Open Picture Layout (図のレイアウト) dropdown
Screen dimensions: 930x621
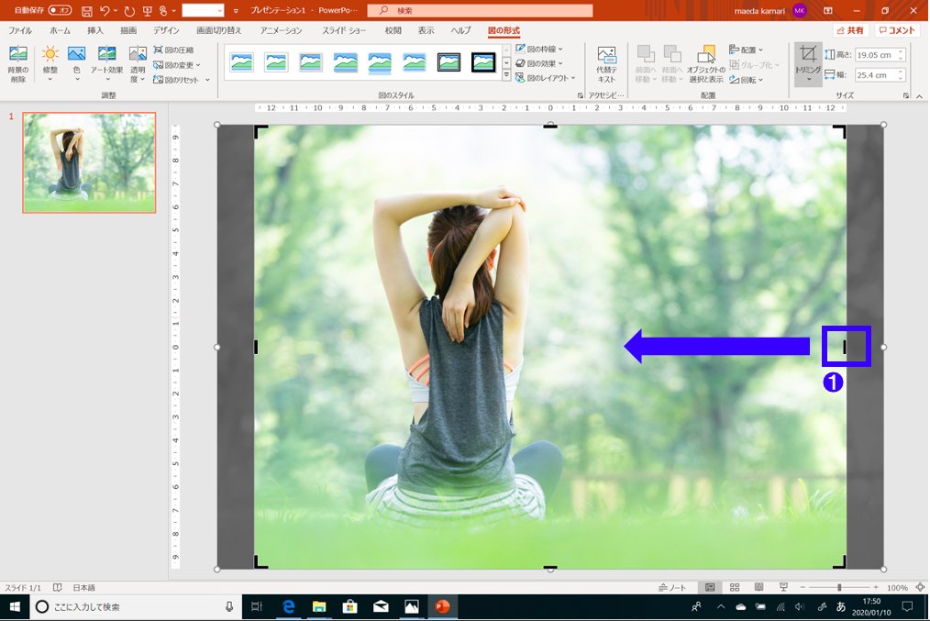[x=545, y=78]
